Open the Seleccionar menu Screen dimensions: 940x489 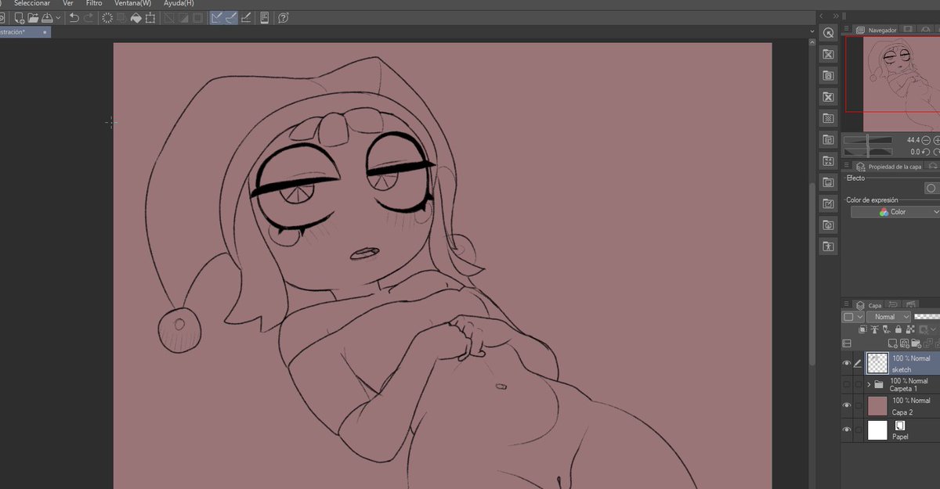[x=32, y=3]
